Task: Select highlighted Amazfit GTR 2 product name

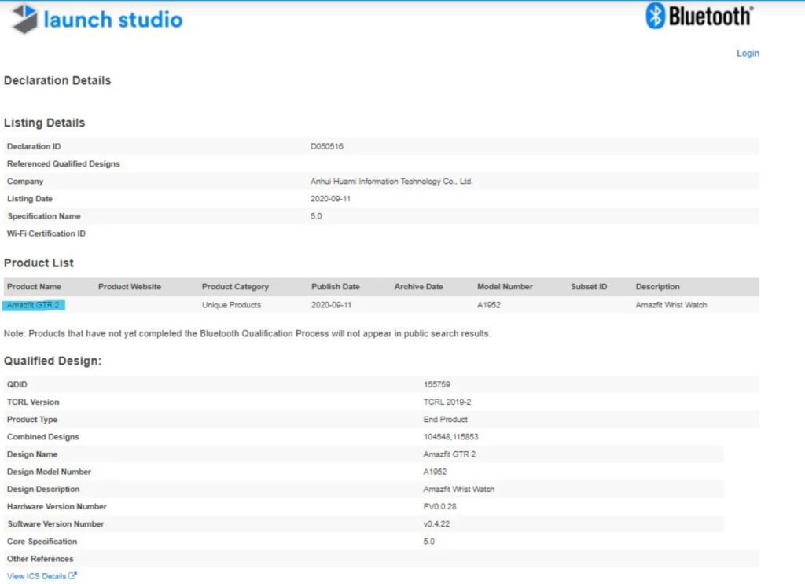Action: (x=33, y=305)
